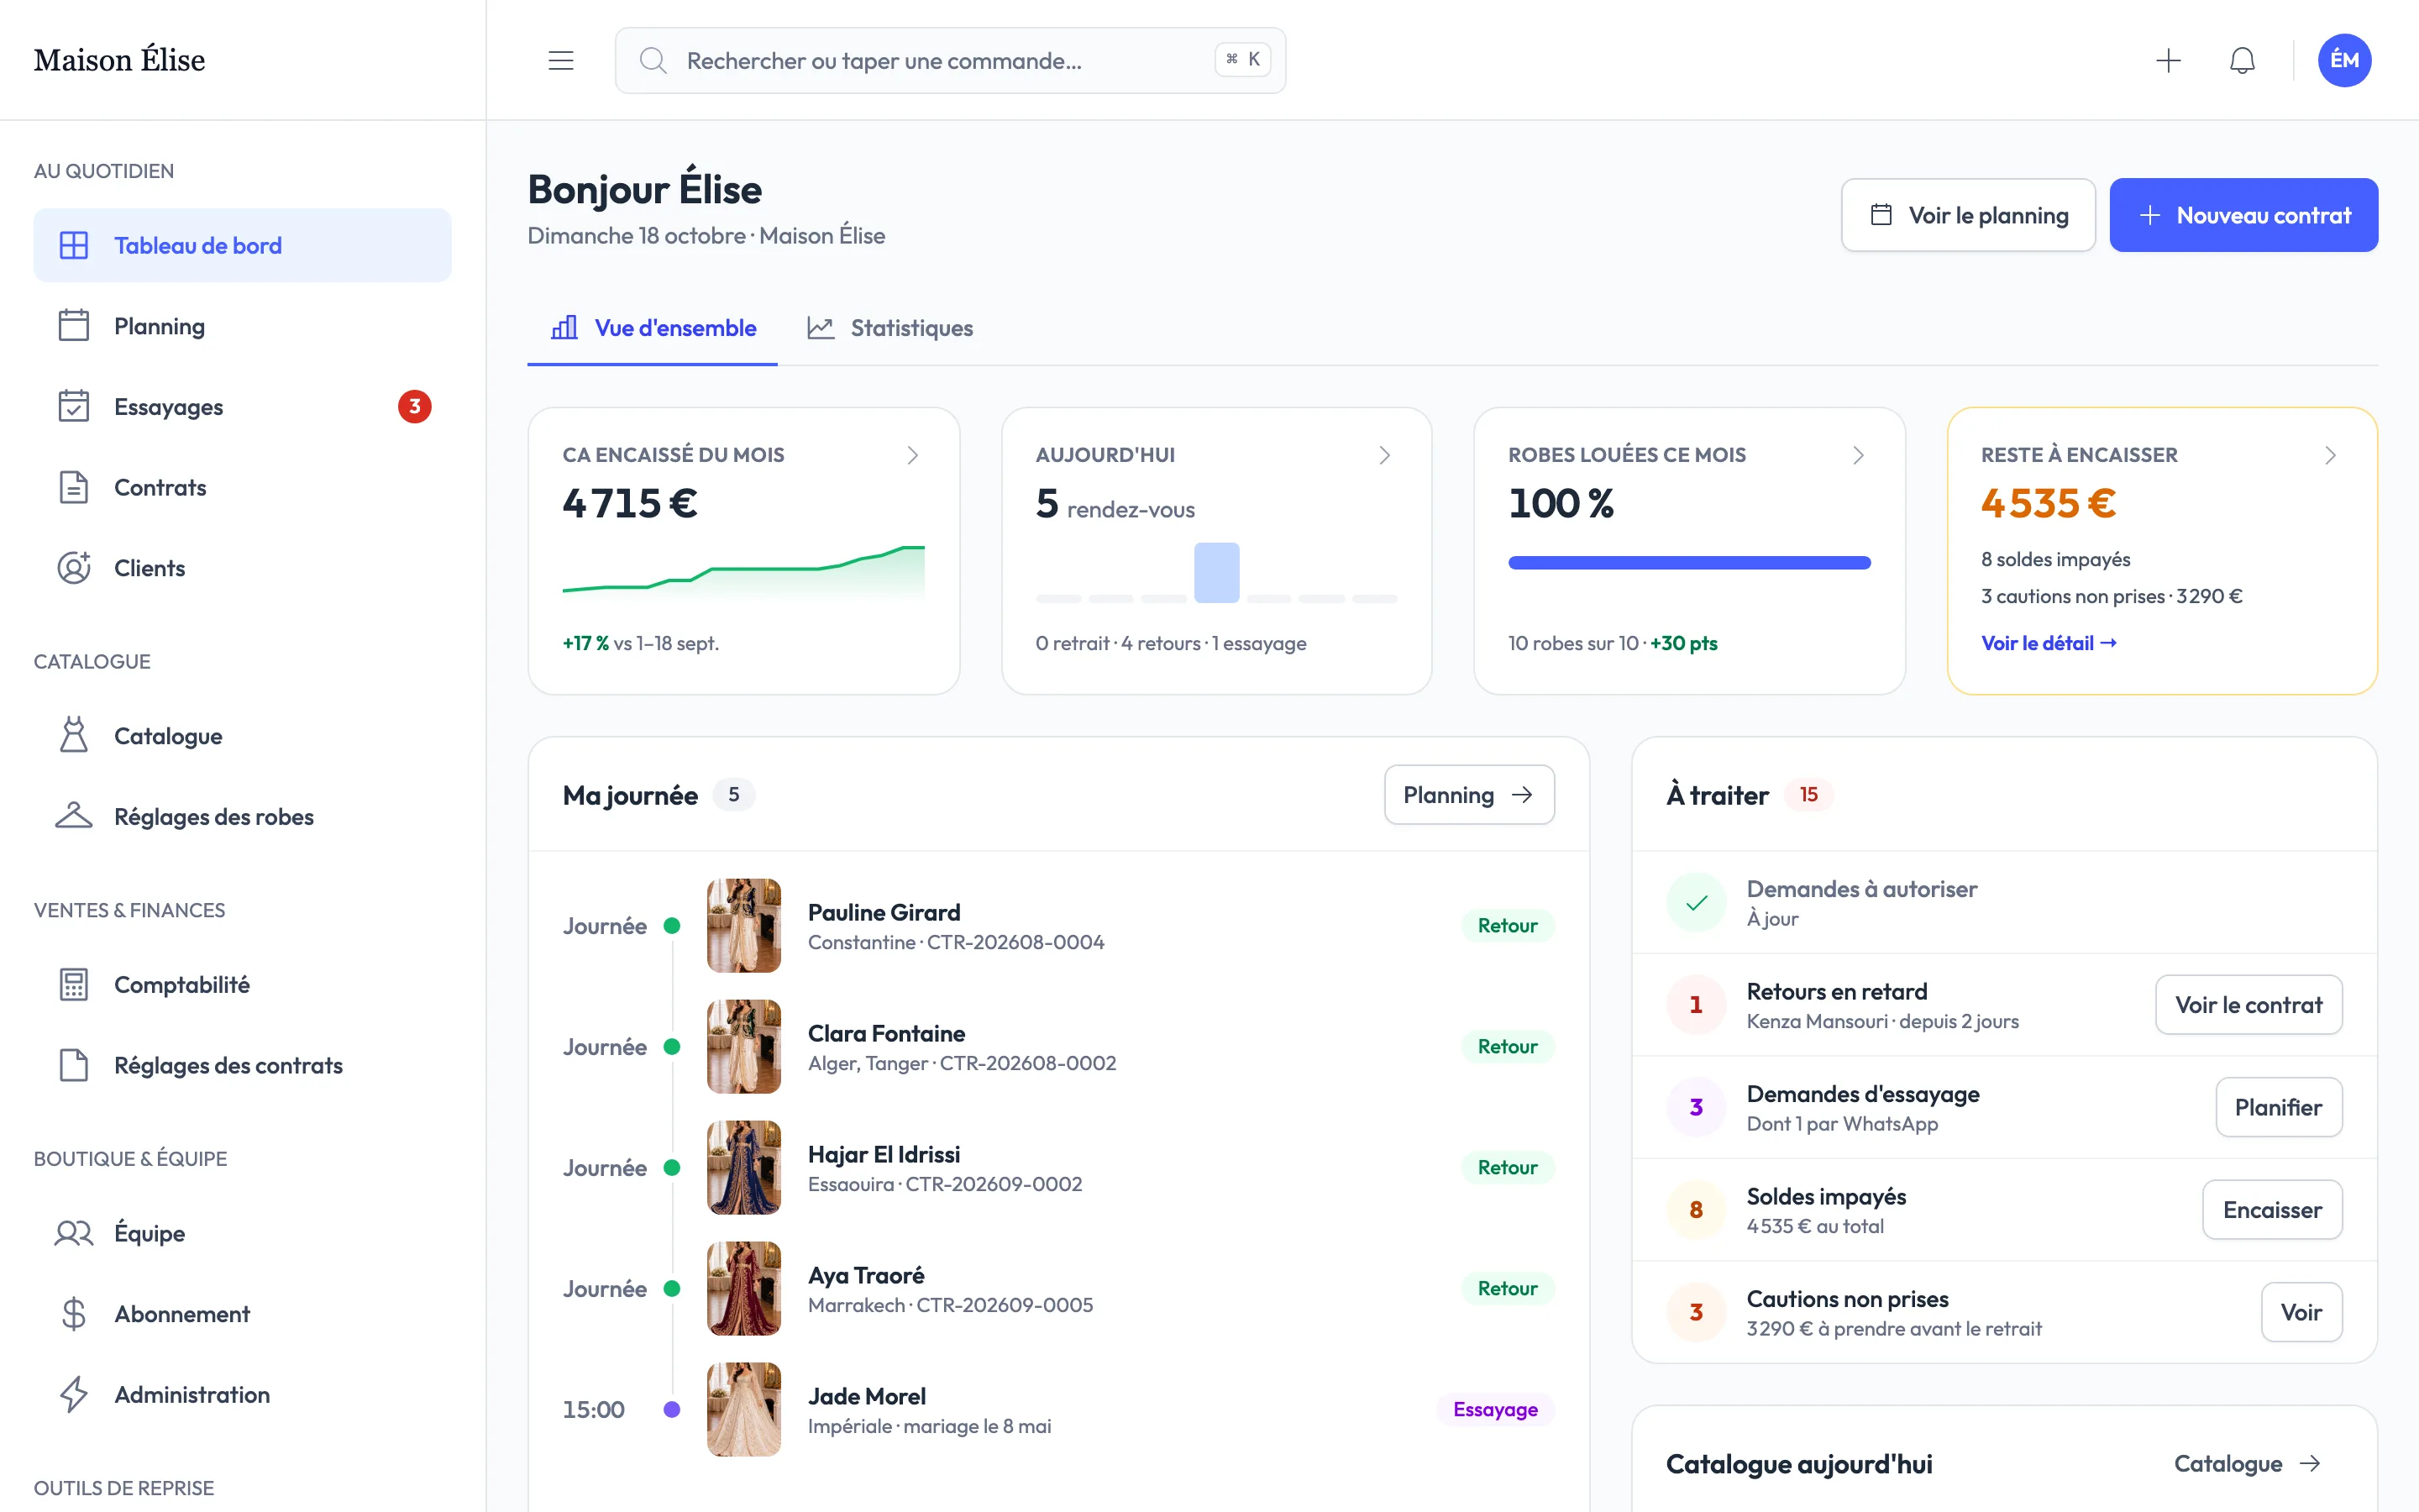Expand the Reste à encaisser chevron

coord(2330,455)
